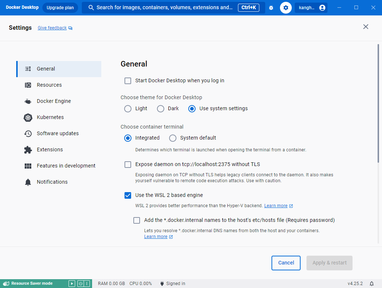The height and width of the screenshot is (288, 382).
Task: Click the whale icon in status bar
Action: [6, 283]
